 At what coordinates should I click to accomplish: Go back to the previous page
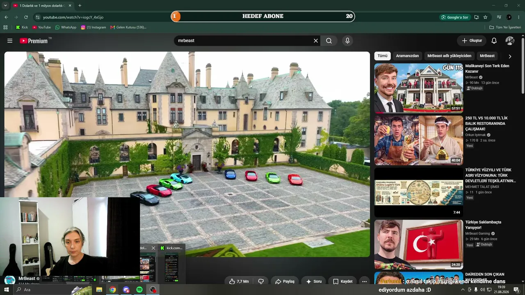6,17
